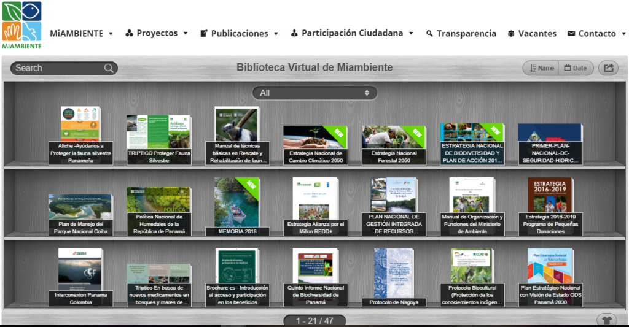
Task: Click the Transparencia magnifier icon
Action: [429, 34]
